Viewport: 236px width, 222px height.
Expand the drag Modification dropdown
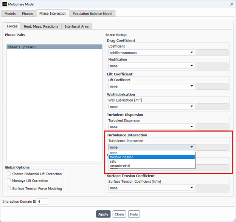click(x=151, y=66)
